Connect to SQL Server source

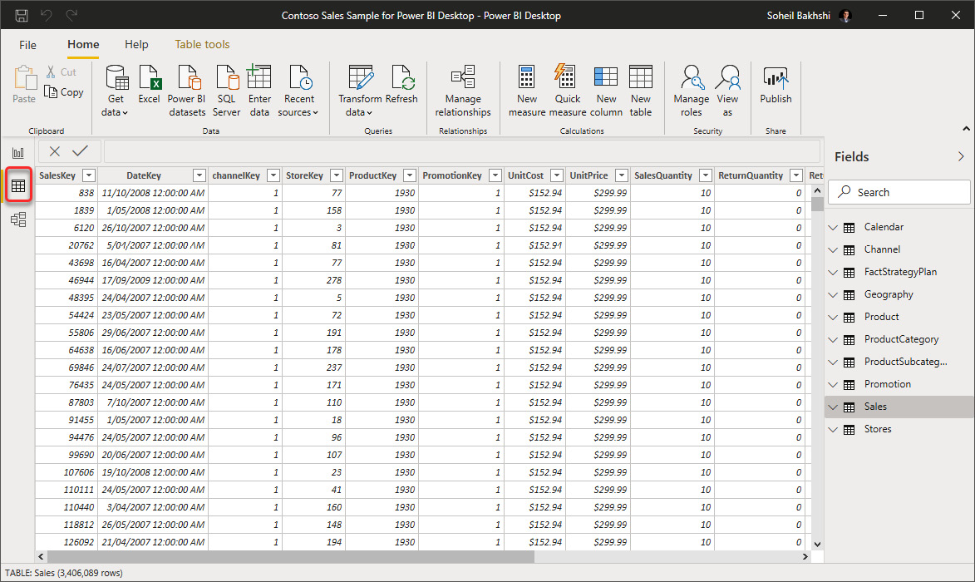coord(226,91)
